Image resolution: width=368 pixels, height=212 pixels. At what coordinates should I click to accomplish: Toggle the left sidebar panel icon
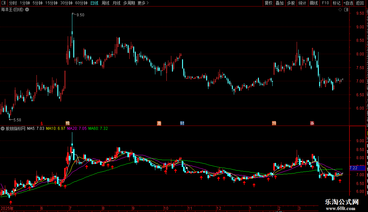pos(4,3)
